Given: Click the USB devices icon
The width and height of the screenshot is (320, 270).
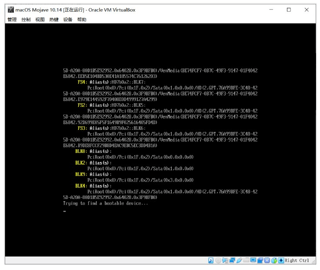Looking at the screenshot, I should 239,260.
